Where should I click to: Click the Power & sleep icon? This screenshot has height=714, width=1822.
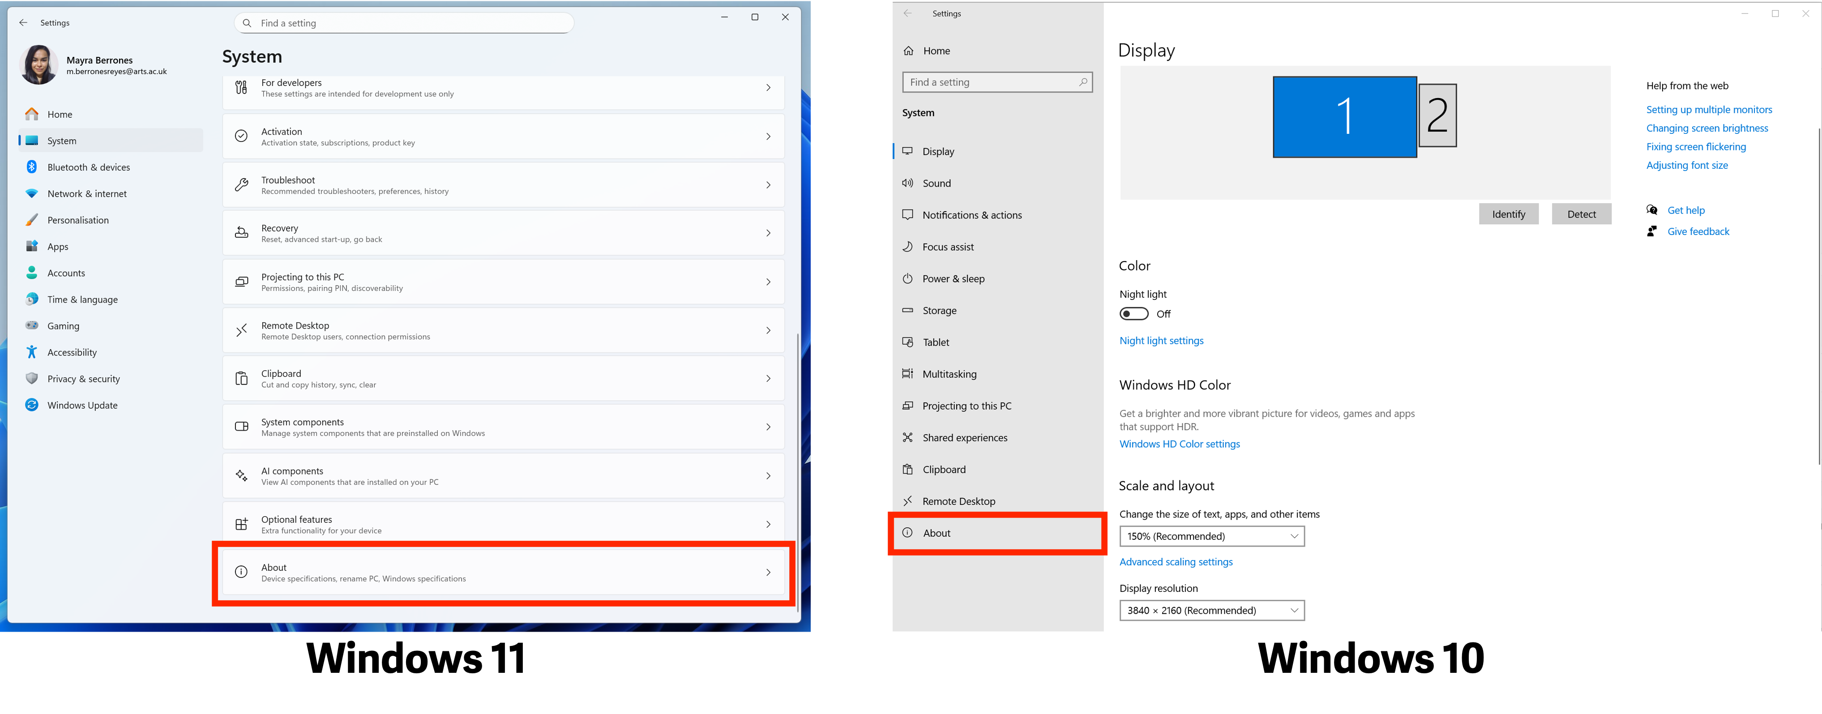click(x=907, y=278)
